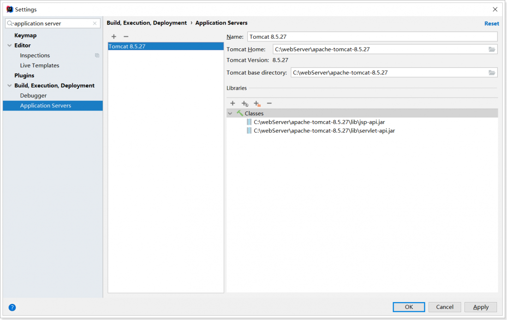Browse for Tomcat base directory folder
This screenshot has width=507, height=320.
(492, 72)
